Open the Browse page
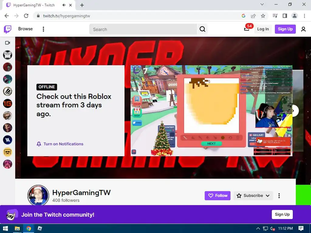The height and width of the screenshot is (233, 311). pyautogui.click(x=26, y=29)
